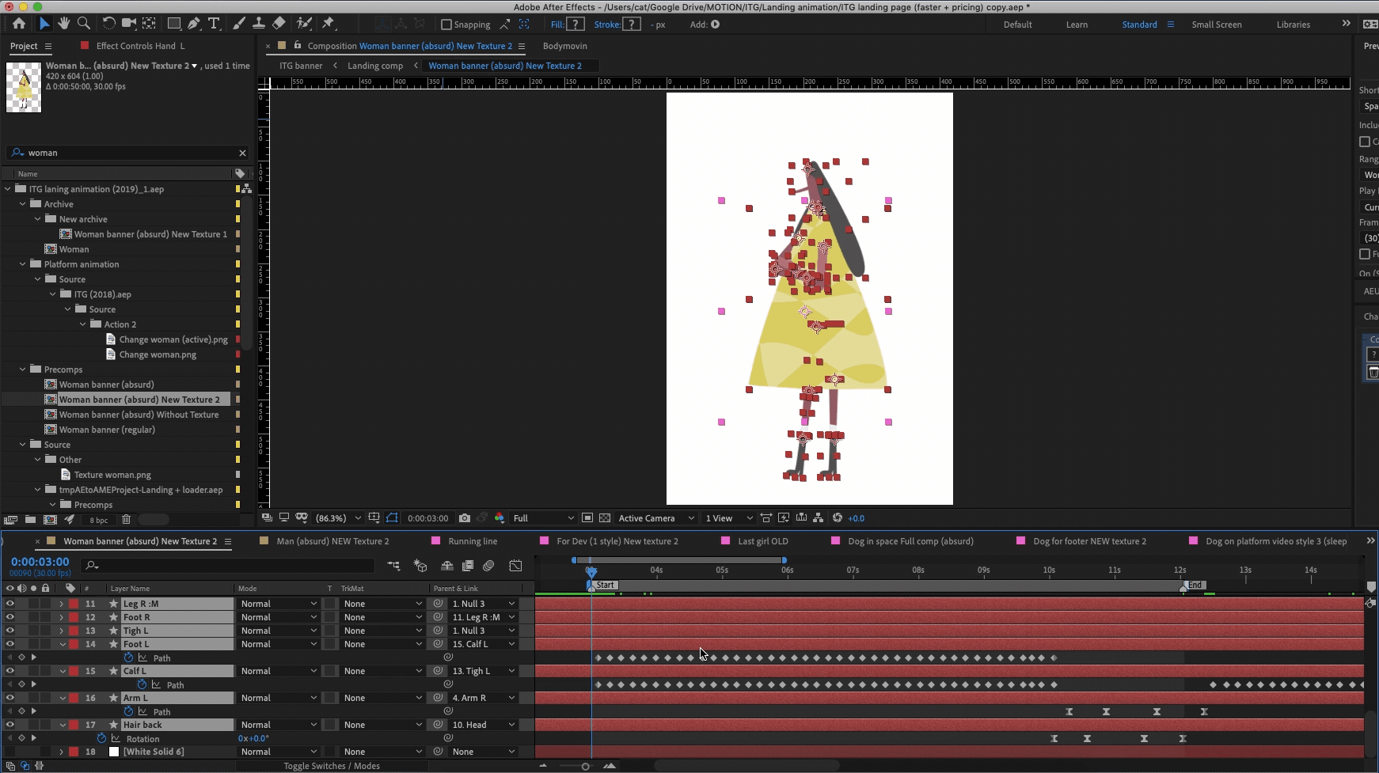Create a new folder in Project panel
Screen dimensions: 1379x773
click(30, 520)
